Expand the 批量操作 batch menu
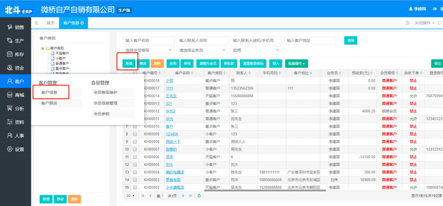The height and width of the screenshot is (206, 443). click(296, 63)
